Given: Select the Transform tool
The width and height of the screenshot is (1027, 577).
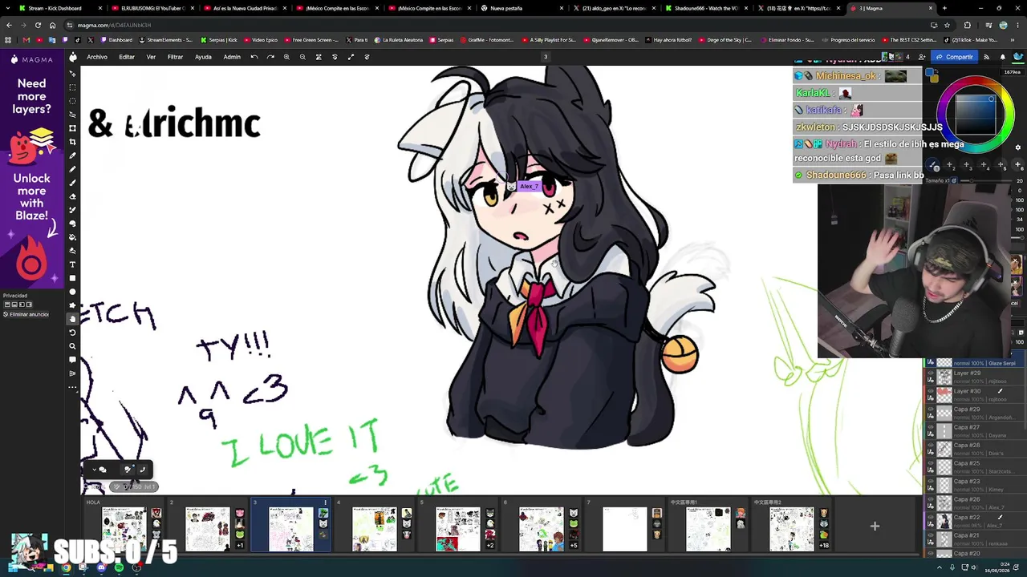Looking at the screenshot, I should pos(72,128).
